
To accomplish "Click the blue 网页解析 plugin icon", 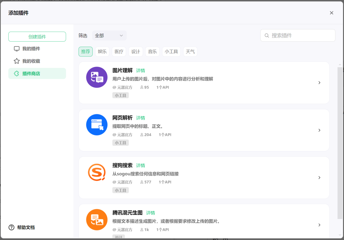I will point(97,125).
